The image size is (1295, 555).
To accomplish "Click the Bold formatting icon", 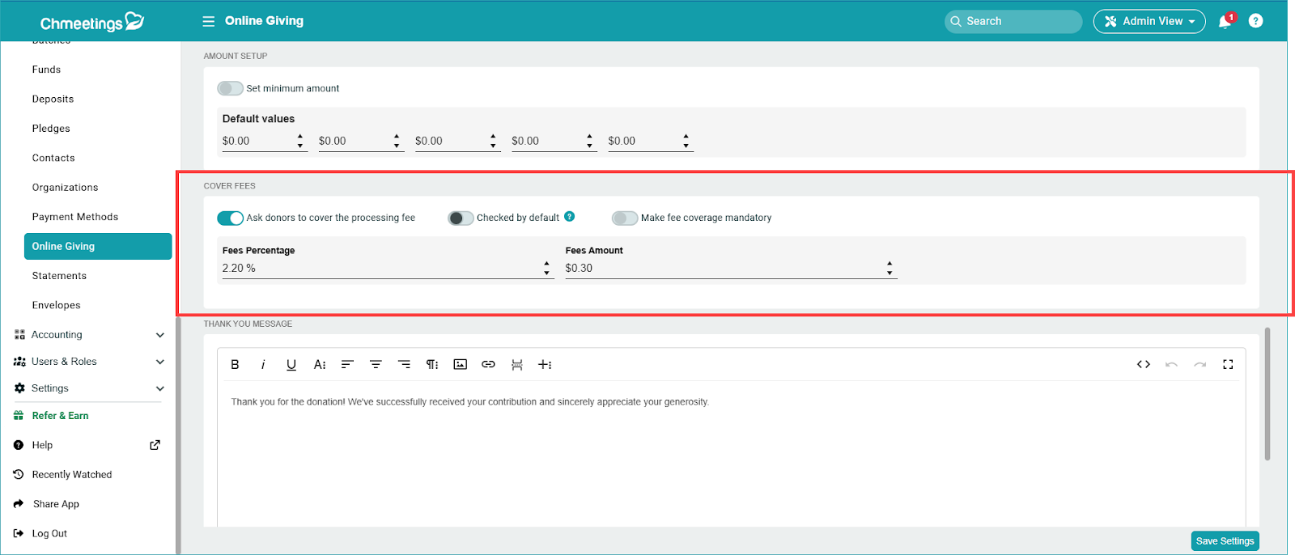I will coord(235,365).
